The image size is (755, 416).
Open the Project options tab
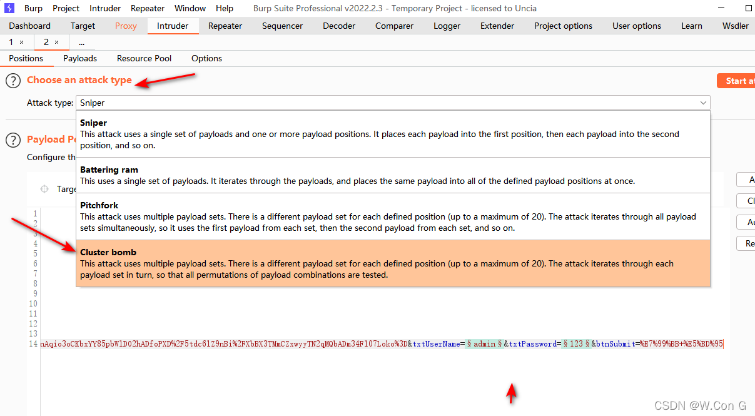coord(563,26)
